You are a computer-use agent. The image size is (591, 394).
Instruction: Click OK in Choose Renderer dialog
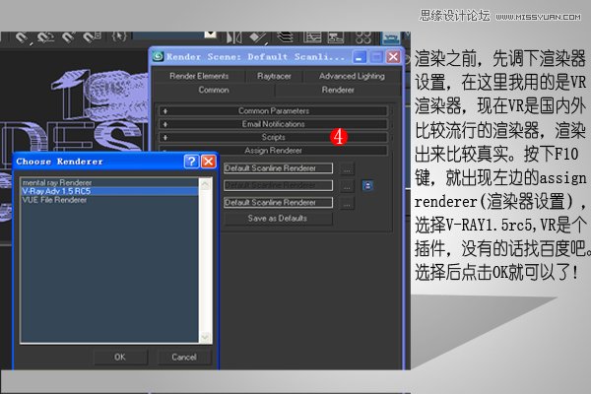click(x=119, y=357)
